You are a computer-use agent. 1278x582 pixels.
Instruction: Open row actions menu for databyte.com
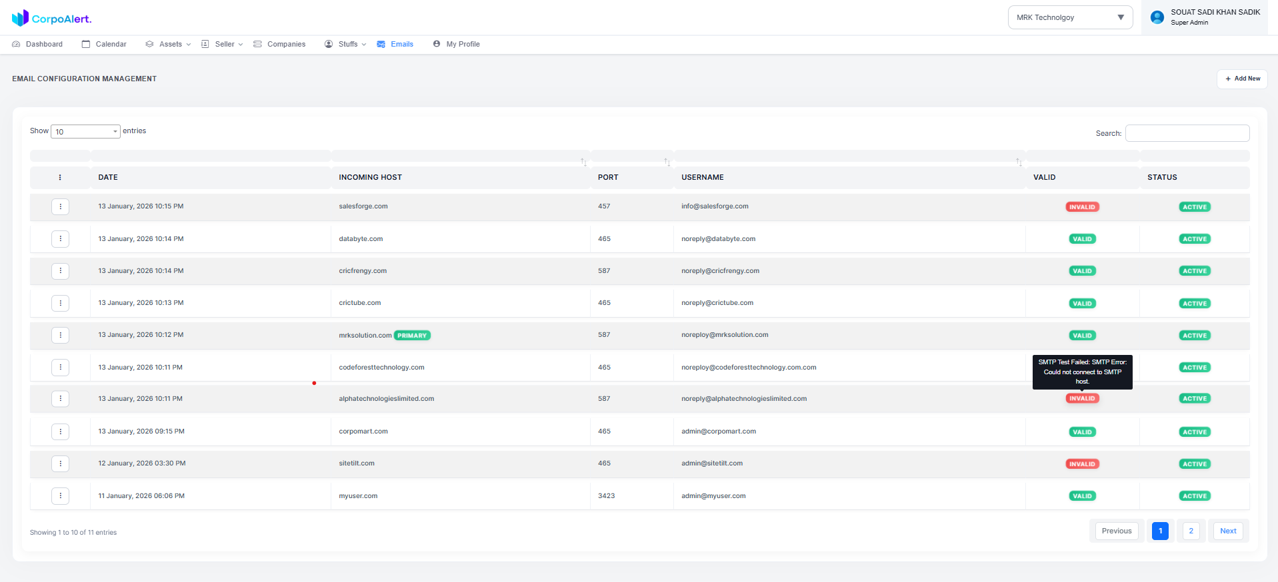click(x=60, y=238)
